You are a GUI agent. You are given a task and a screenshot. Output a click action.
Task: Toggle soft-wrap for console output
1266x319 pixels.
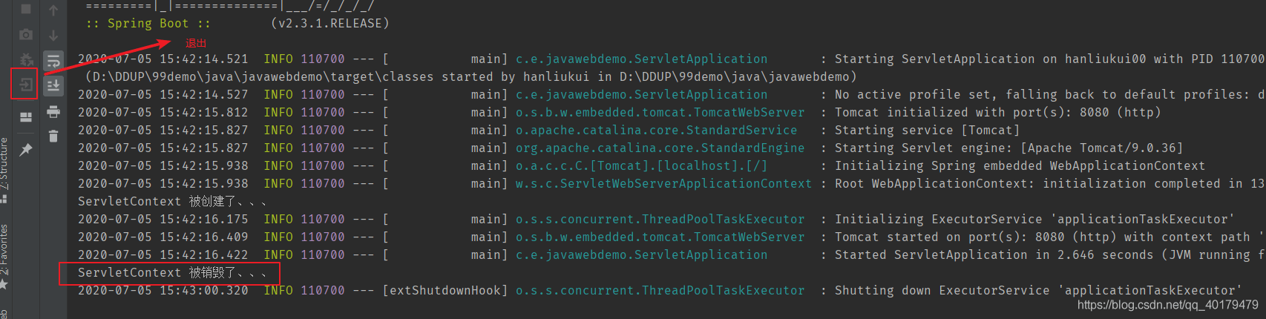(x=53, y=61)
